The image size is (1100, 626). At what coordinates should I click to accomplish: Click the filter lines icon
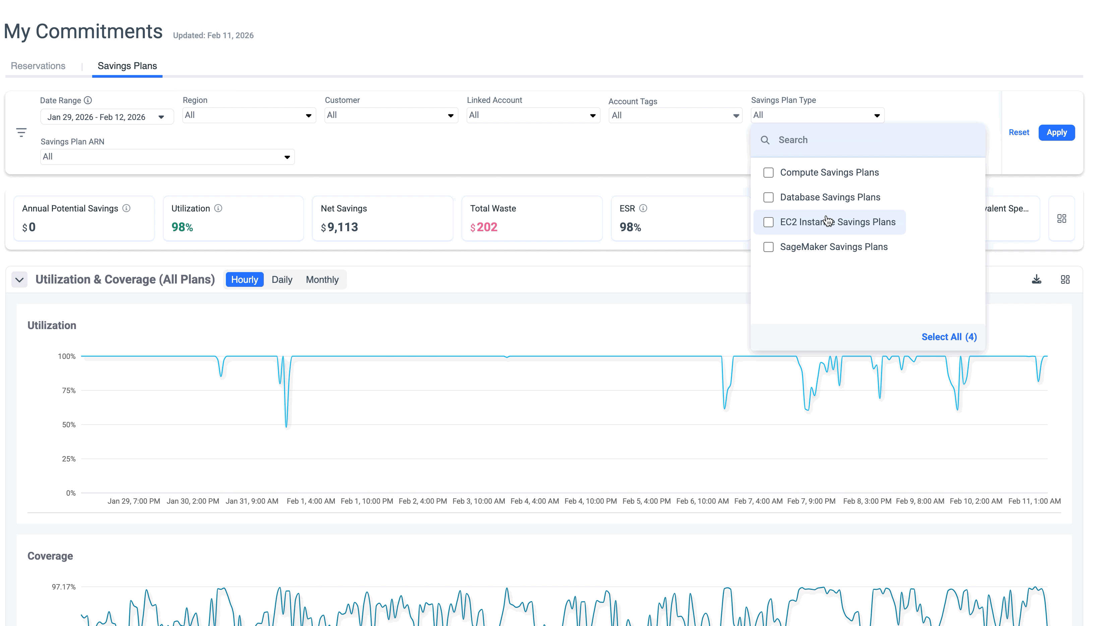(21, 132)
